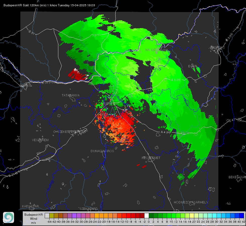This screenshot has height=226, width=246.
Task: Select the SZEKSZÁRD city label
Action: tap(89, 209)
